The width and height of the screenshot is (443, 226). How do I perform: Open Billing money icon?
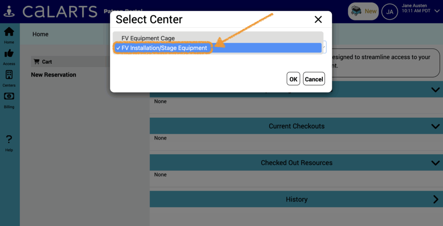click(x=9, y=97)
